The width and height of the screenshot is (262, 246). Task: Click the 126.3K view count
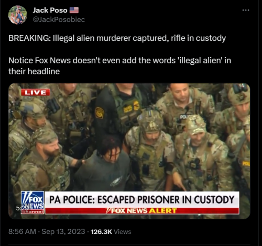pyautogui.click(x=101, y=232)
